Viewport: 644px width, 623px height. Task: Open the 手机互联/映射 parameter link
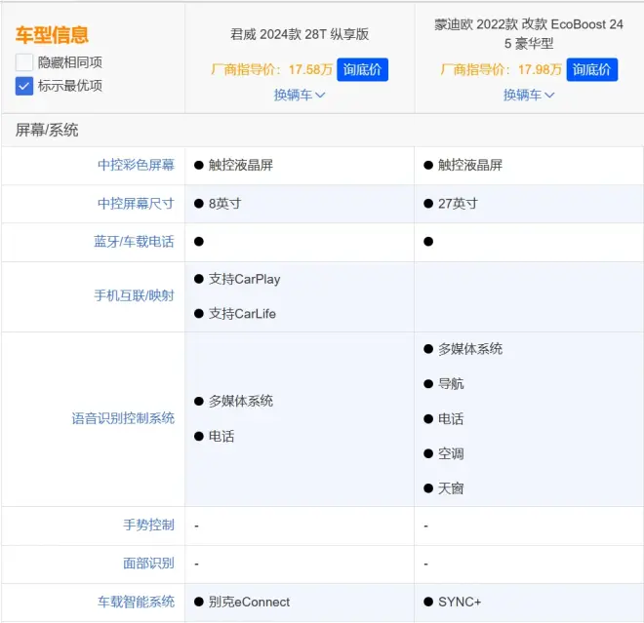click(136, 295)
